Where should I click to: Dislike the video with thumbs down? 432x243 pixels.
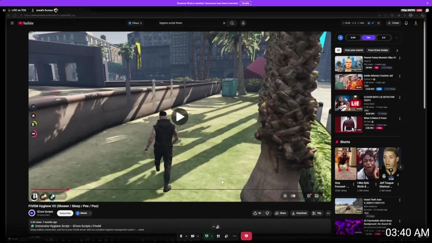click(267, 213)
